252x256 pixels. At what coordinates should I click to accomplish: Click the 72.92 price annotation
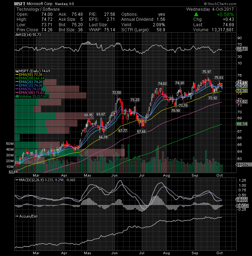tap(213, 98)
